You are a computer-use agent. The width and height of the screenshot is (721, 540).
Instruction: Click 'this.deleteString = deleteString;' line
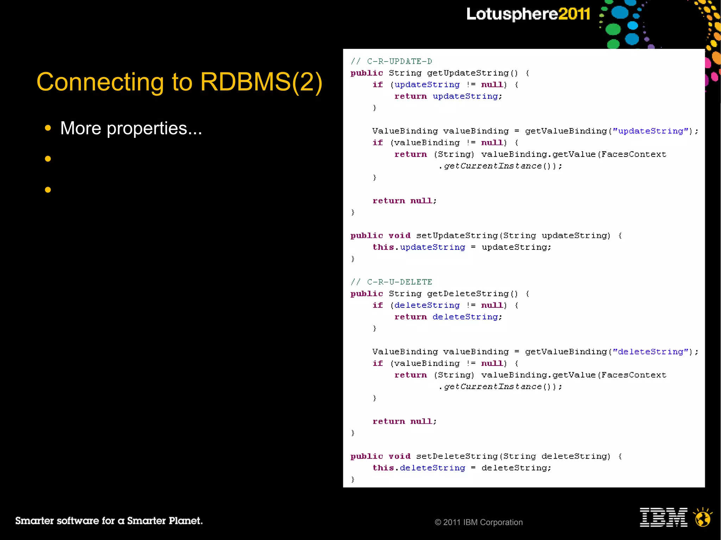coord(462,468)
